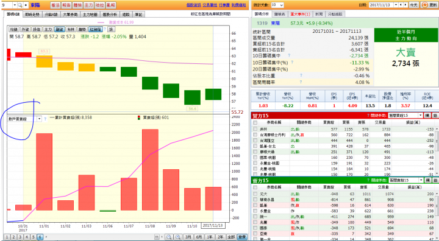439x241 pixels.
Task: Tick the checkbox for 元大 seller row
Action: [x=255, y=194]
